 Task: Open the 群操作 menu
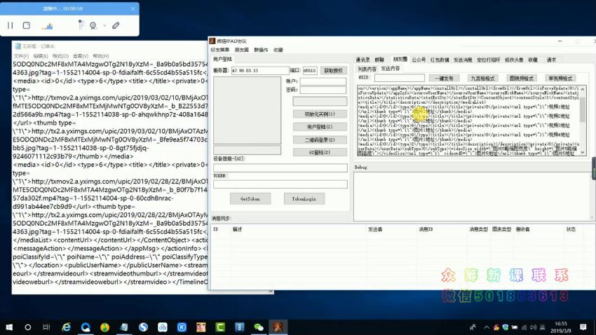tap(261, 50)
